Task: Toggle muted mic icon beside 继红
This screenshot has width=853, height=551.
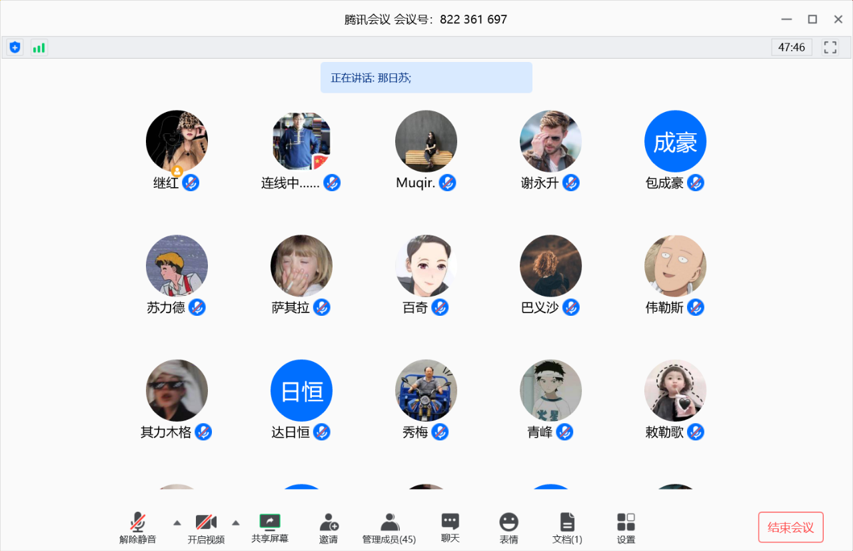Action: point(191,183)
